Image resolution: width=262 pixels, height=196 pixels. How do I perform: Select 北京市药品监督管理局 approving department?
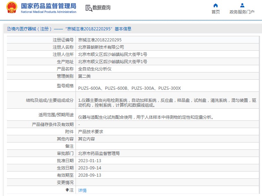[99, 154]
